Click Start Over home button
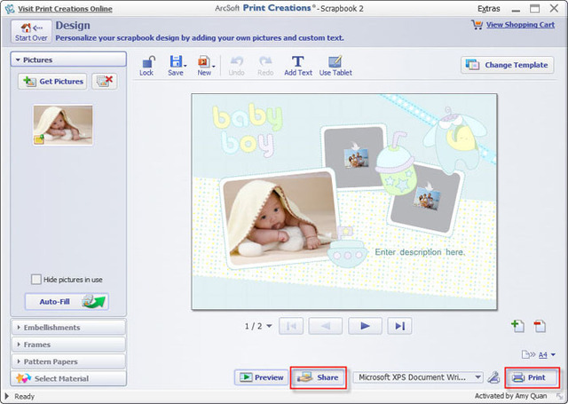This screenshot has height=404, width=568. click(31, 32)
